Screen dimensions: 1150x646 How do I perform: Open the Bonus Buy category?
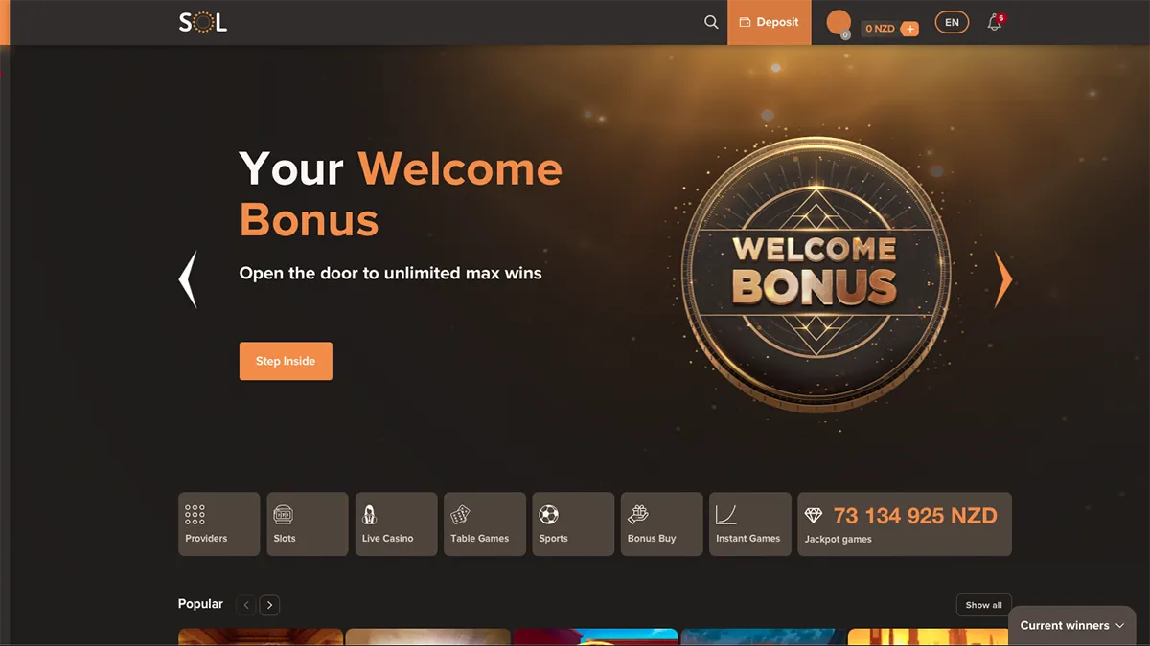click(x=661, y=523)
